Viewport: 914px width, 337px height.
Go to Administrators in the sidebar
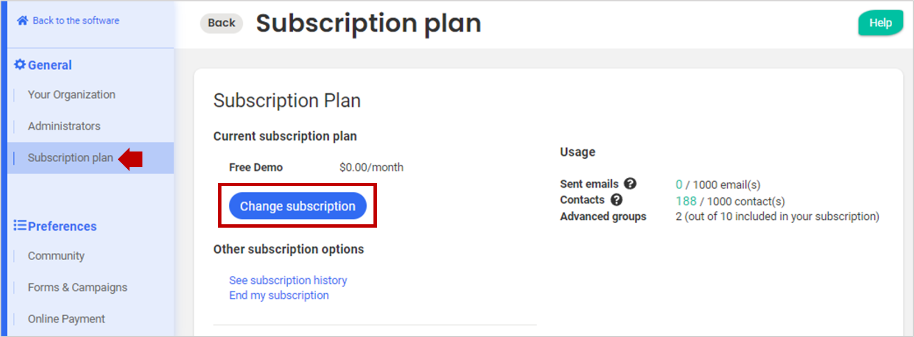(64, 126)
